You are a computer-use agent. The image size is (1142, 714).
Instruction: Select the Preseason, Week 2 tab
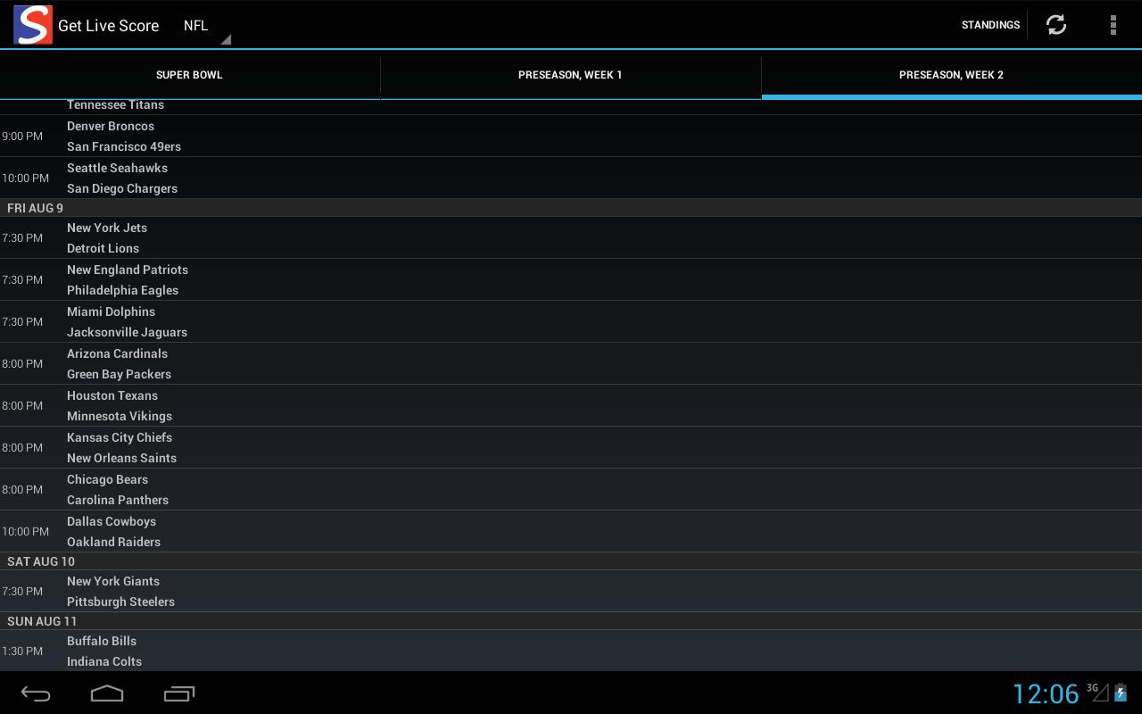pyautogui.click(x=951, y=75)
